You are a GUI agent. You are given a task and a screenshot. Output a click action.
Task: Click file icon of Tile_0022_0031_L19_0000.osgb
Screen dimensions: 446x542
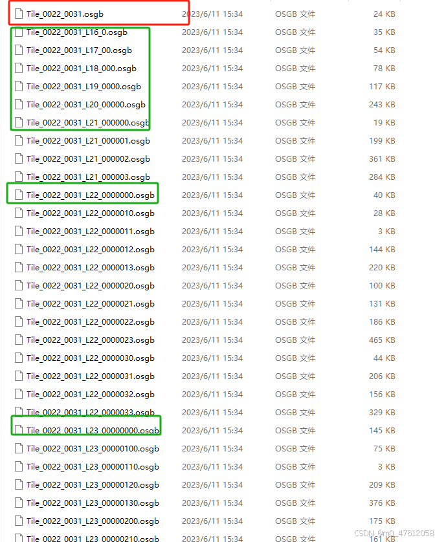(x=19, y=87)
